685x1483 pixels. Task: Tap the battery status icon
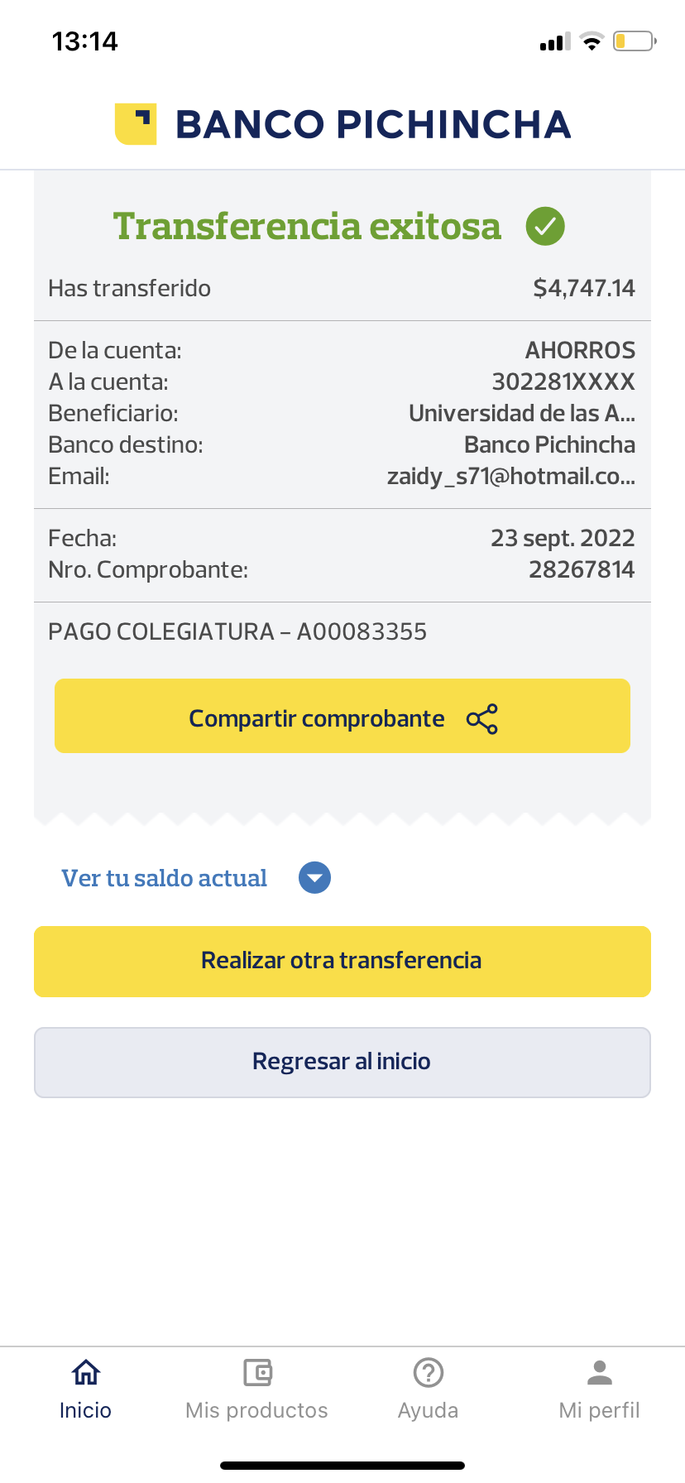[x=634, y=41]
